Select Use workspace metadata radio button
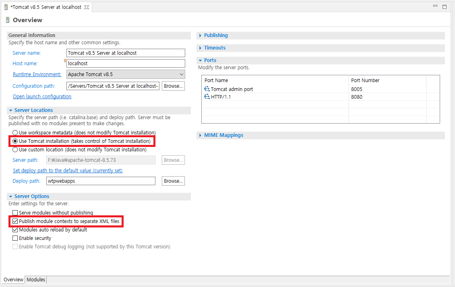 click(15, 132)
